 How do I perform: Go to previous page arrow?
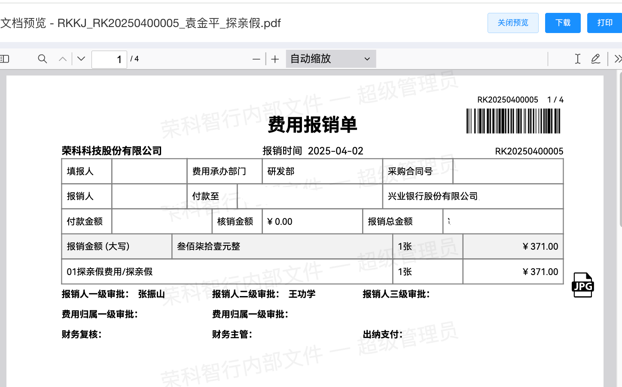click(63, 59)
